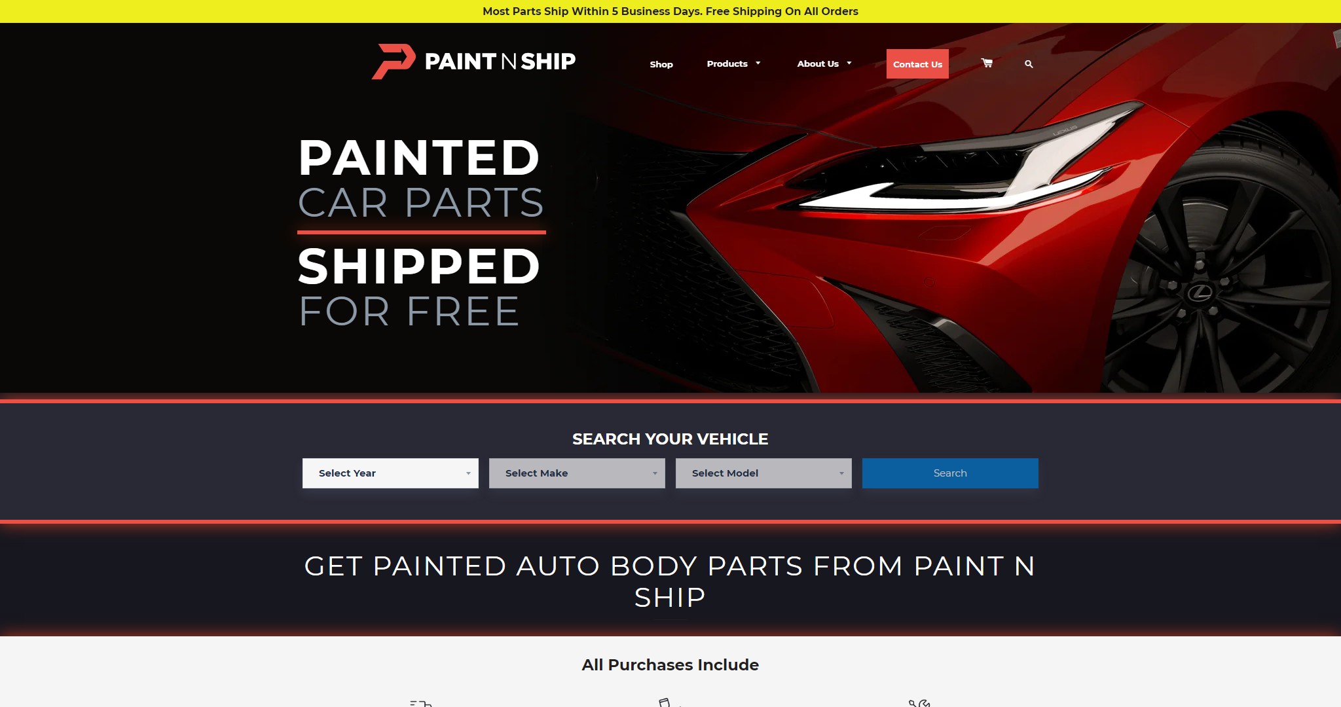Open the Select Make dropdown
1341x707 pixels.
click(x=577, y=473)
